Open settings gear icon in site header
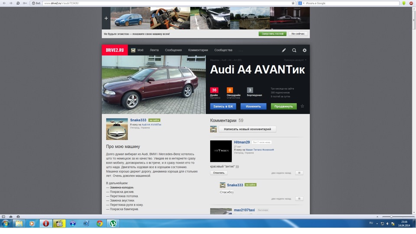 tap(304, 50)
